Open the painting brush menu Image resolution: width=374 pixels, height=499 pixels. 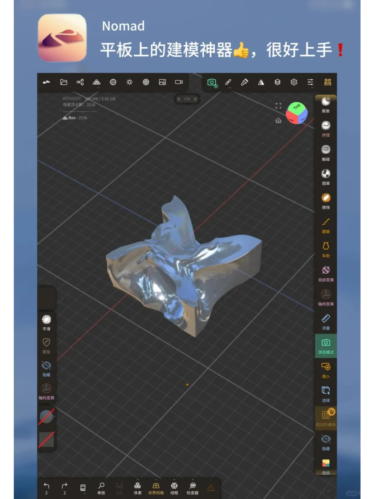tap(244, 82)
